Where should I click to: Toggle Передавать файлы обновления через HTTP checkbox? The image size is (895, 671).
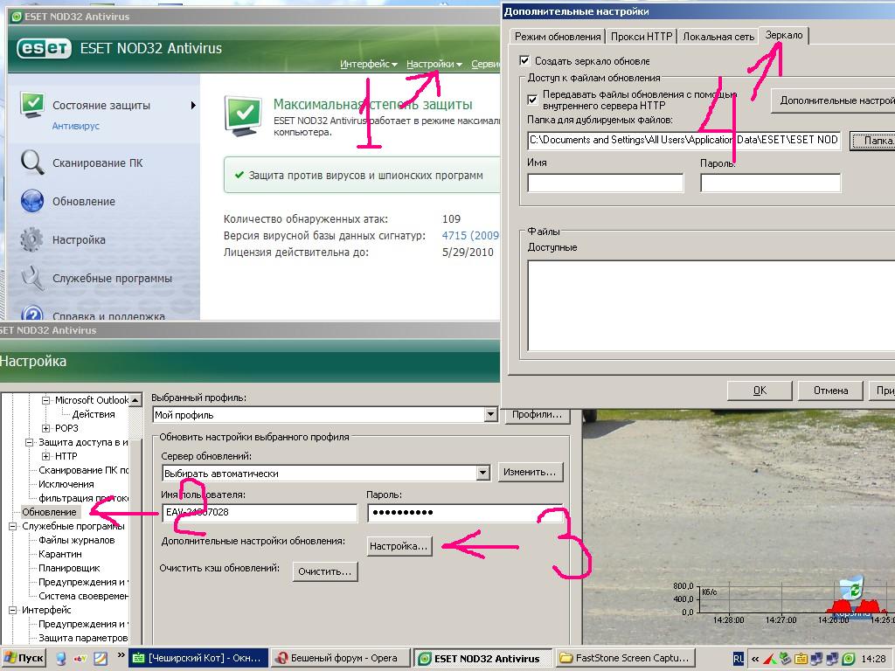(x=532, y=100)
